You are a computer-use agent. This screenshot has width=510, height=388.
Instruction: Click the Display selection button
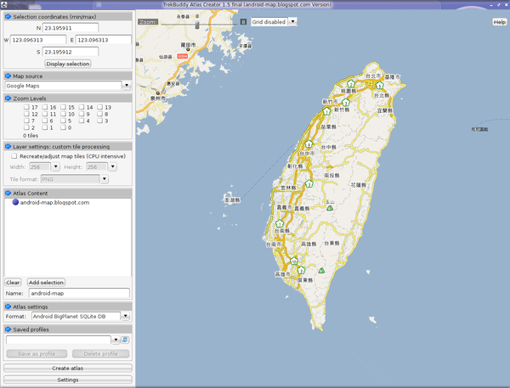[x=68, y=64]
